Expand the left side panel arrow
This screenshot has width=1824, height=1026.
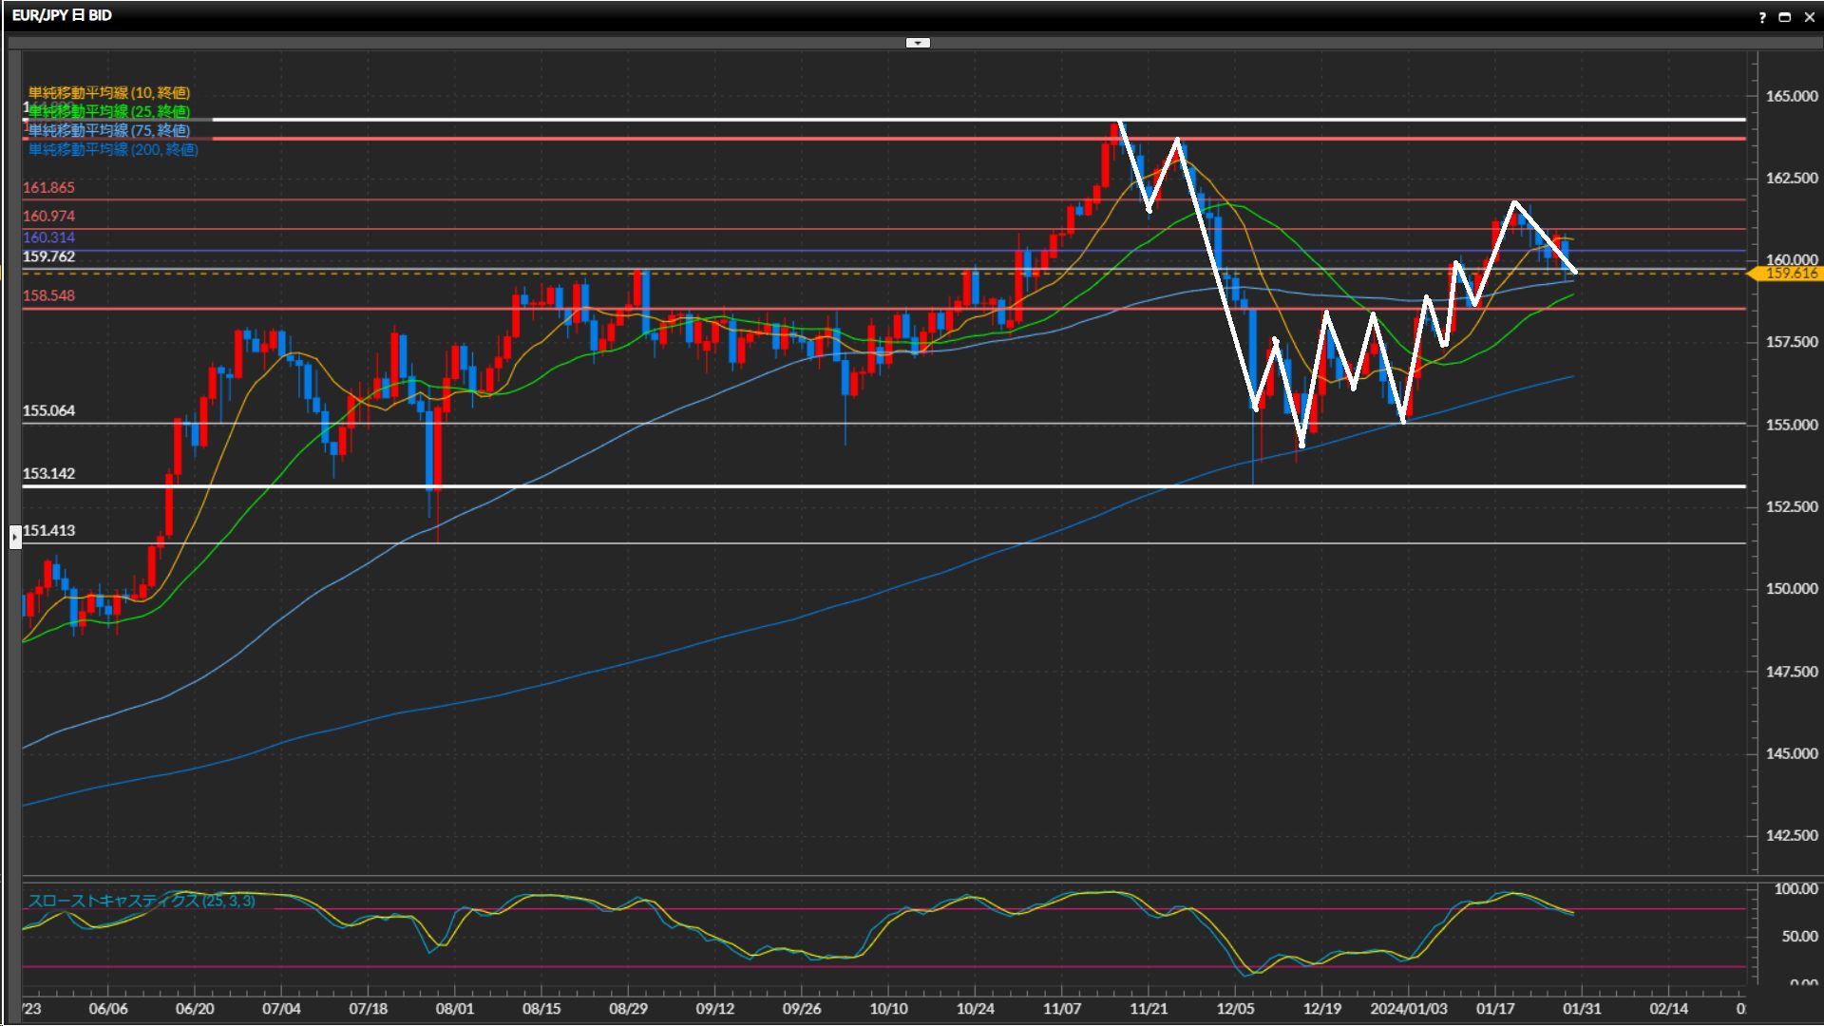(15, 538)
